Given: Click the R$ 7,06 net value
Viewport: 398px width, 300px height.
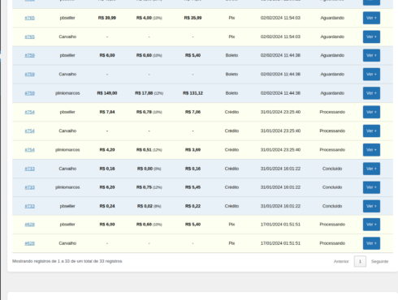Looking at the screenshot, I should pos(193,112).
